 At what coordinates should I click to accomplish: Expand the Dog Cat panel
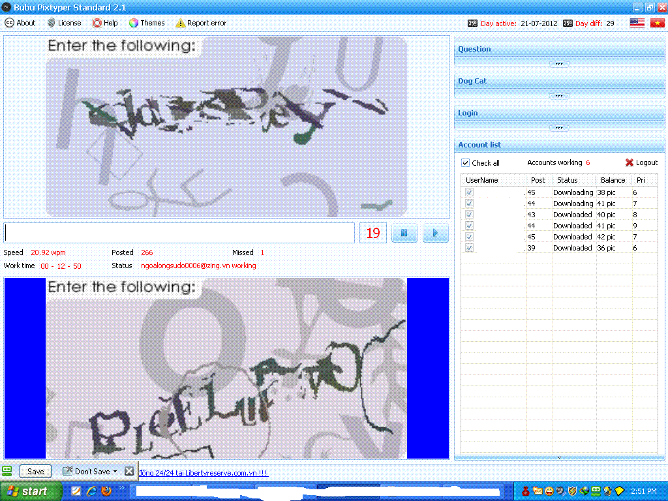pos(559,96)
